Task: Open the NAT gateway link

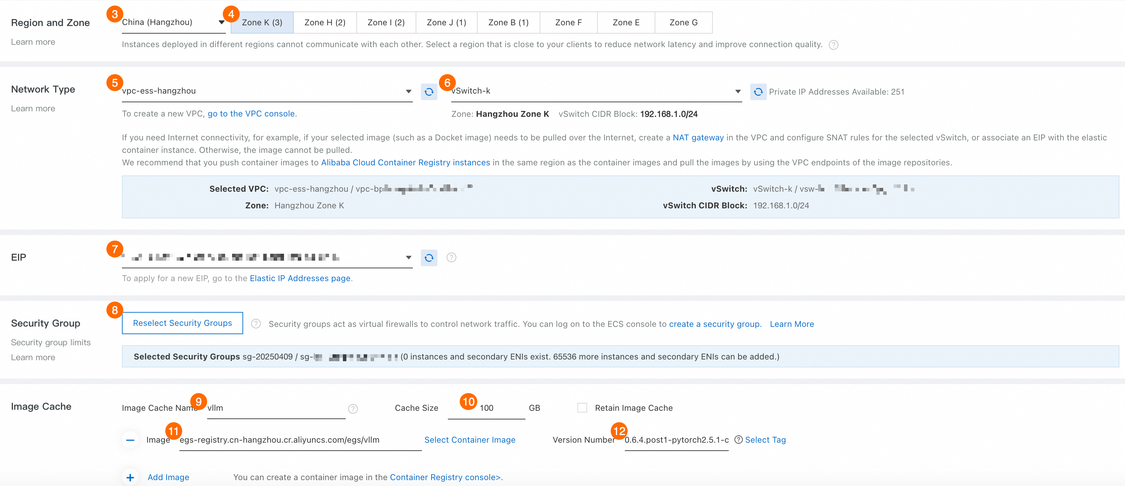Action: [x=698, y=138]
